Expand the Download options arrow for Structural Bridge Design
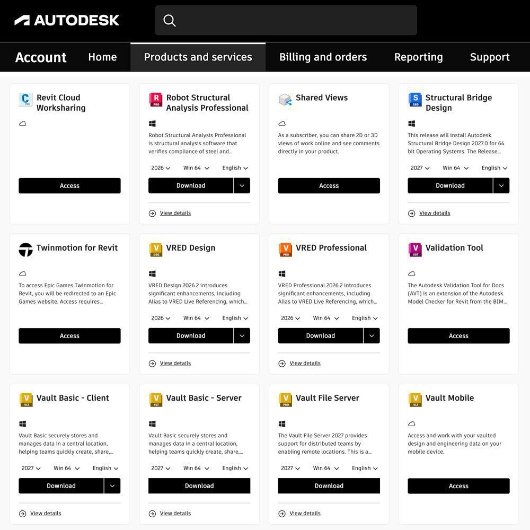530x530 pixels. 501,185
